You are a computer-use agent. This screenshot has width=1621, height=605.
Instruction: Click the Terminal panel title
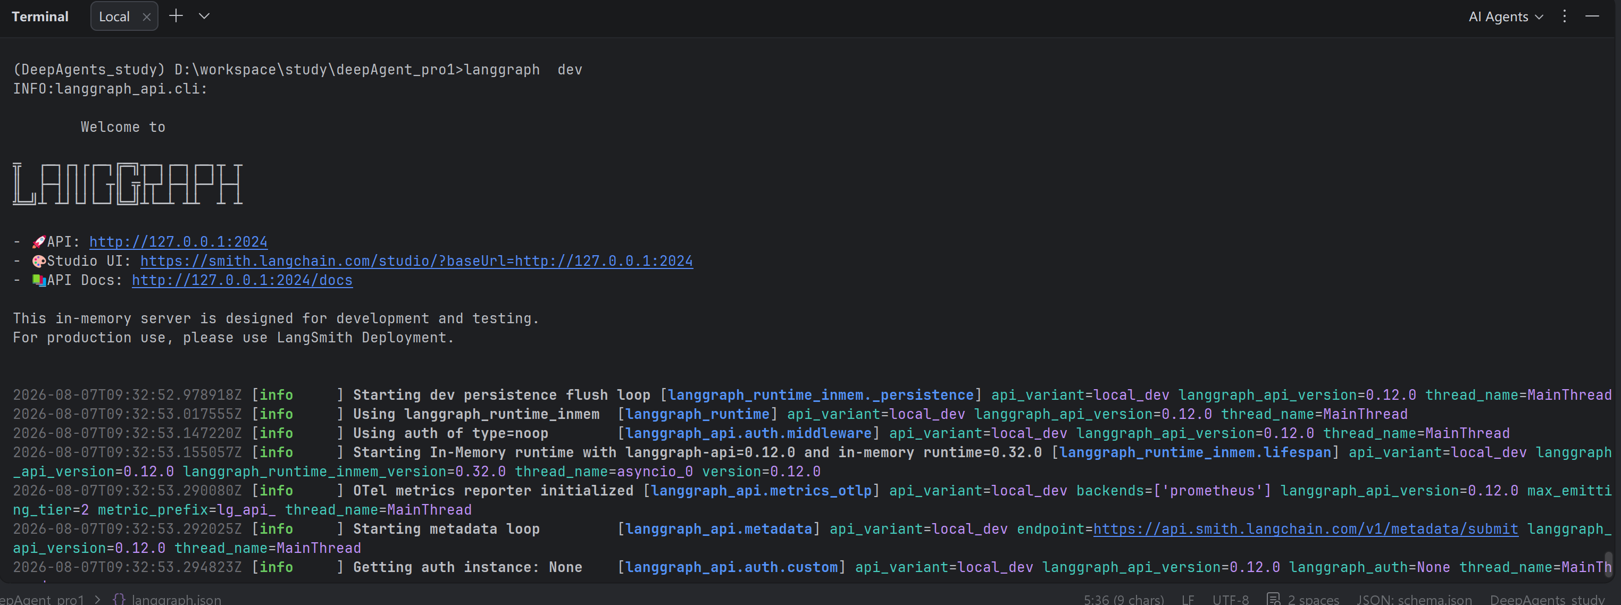(40, 17)
